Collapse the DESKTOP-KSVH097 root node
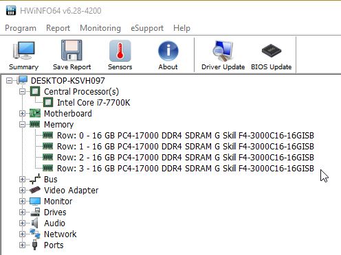The height and width of the screenshot is (255, 341). 9,81
